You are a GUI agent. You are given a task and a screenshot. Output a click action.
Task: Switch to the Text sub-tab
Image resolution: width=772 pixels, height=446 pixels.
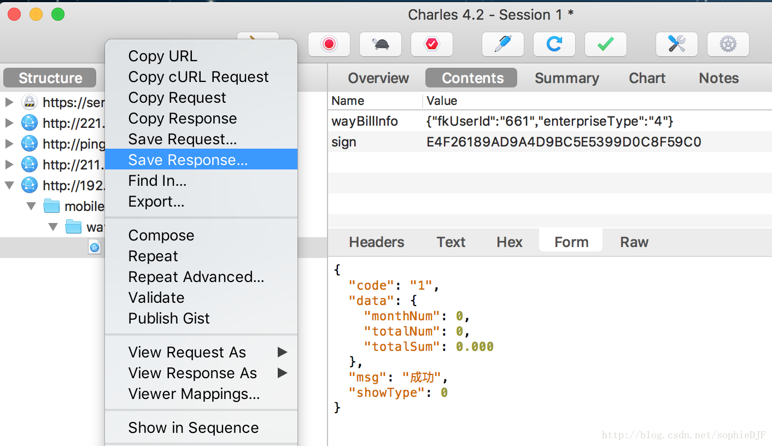click(451, 242)
